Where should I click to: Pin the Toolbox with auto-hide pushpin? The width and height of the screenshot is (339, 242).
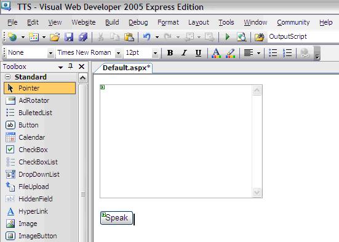(71, 67)
